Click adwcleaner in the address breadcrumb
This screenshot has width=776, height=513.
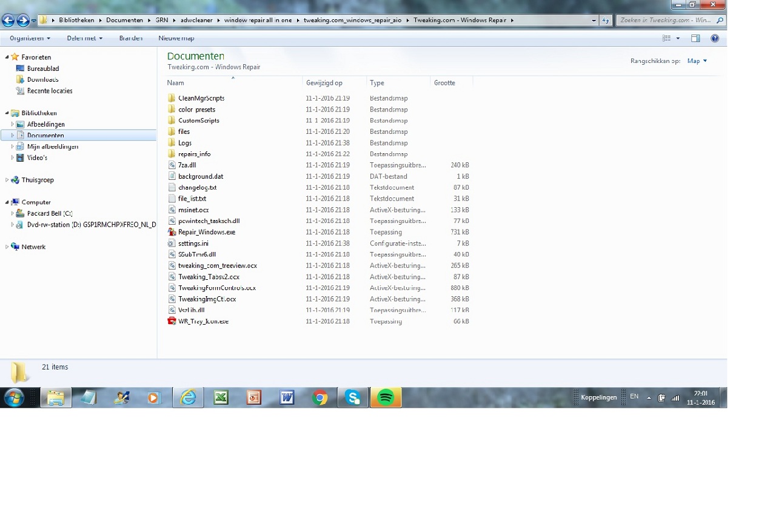[x=196, y=20]
